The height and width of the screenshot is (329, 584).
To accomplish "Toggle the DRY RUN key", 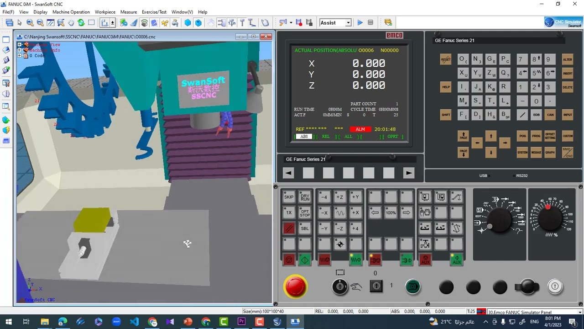I will pos(305,197).
